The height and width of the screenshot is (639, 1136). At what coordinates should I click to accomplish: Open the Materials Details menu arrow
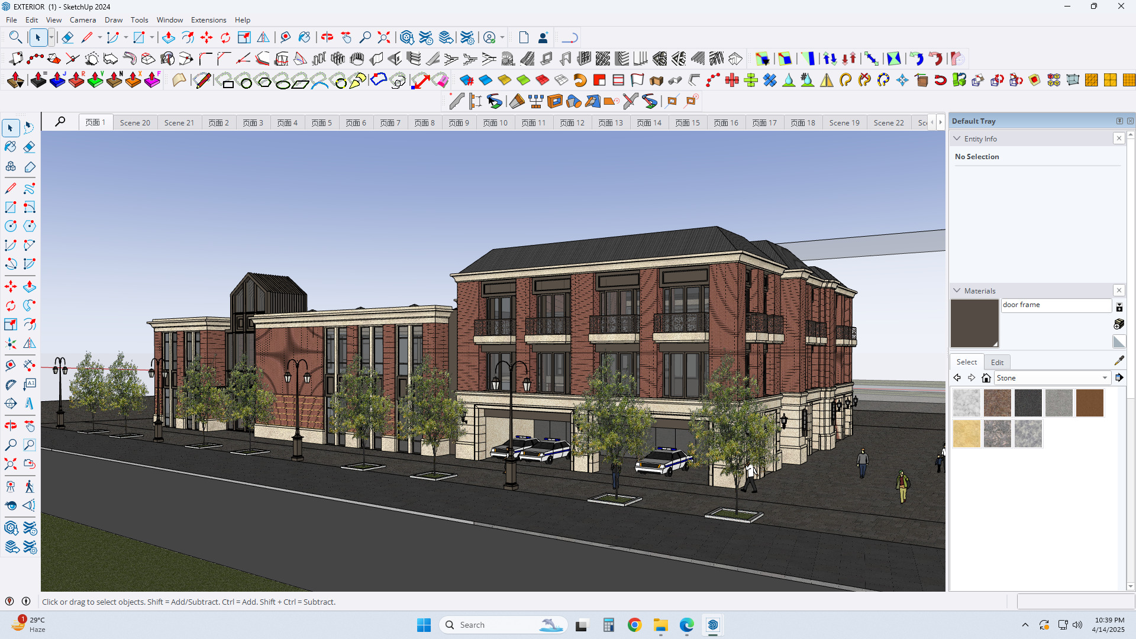pos(1119,377)
